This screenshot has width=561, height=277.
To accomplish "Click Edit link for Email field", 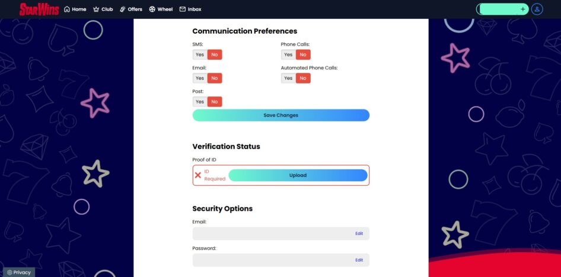I will 359,233.
